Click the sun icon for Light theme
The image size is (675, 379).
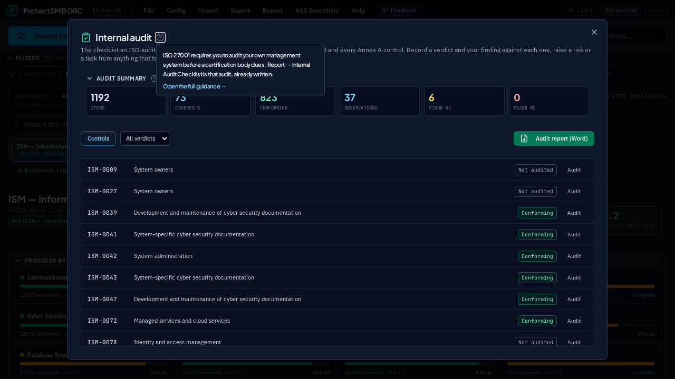[x=571, y=11]
